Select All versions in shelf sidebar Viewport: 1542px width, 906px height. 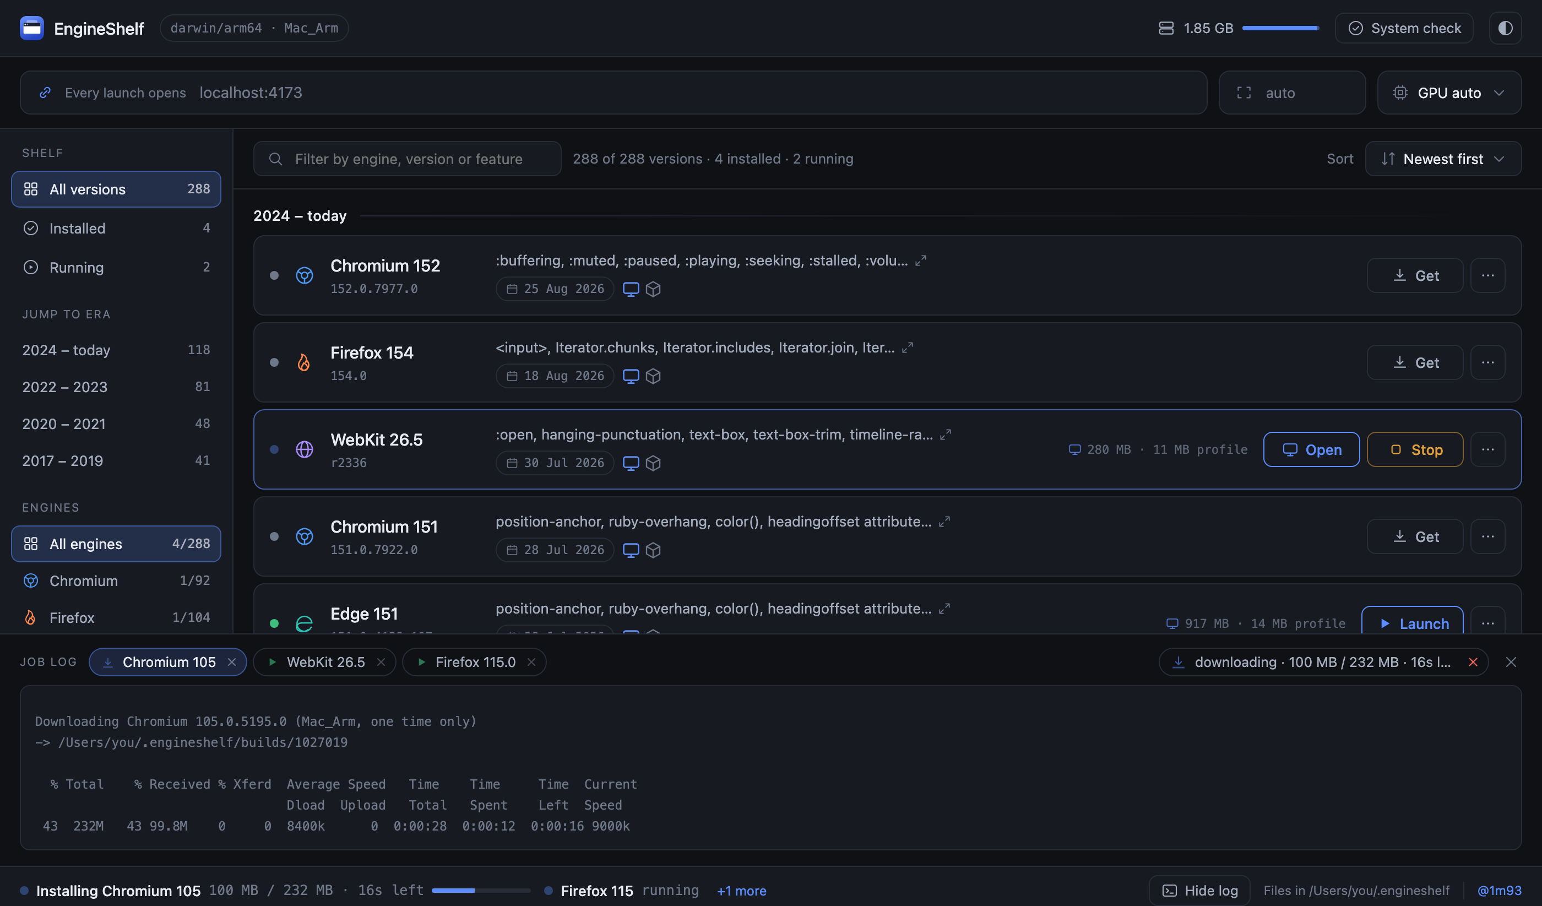[116, 189]
